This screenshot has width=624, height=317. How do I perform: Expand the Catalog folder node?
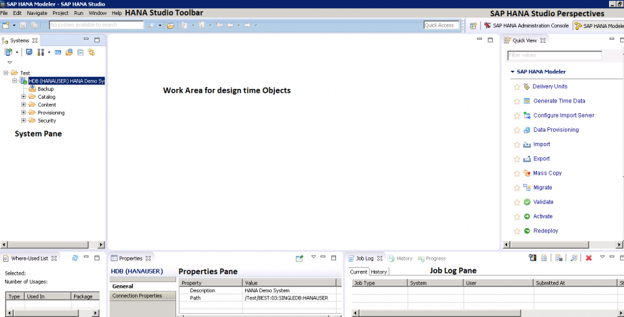(24, 97)
